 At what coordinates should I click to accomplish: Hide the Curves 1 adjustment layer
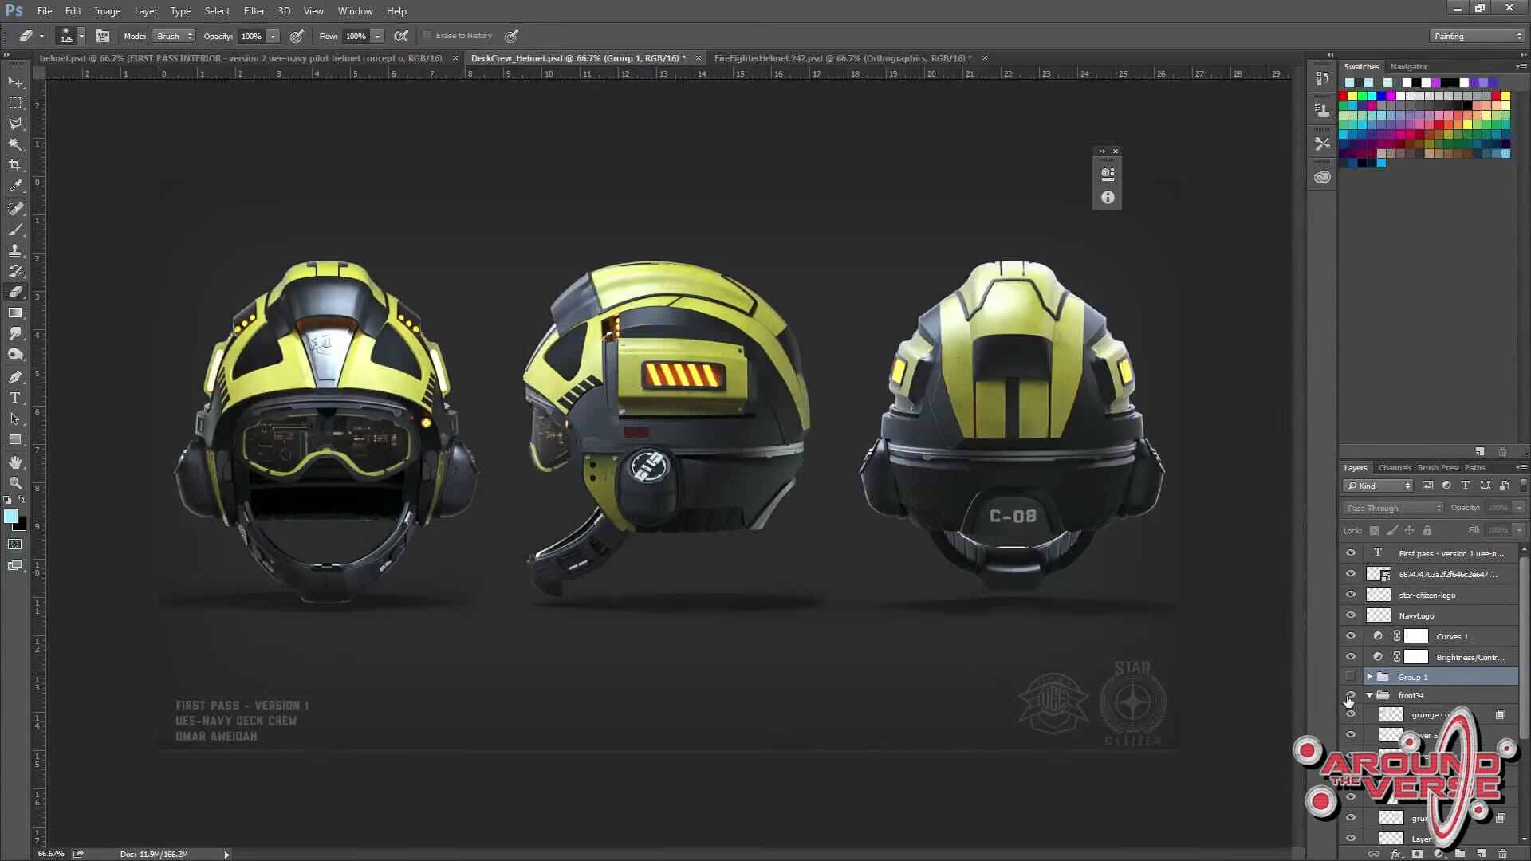(1350, 636)
